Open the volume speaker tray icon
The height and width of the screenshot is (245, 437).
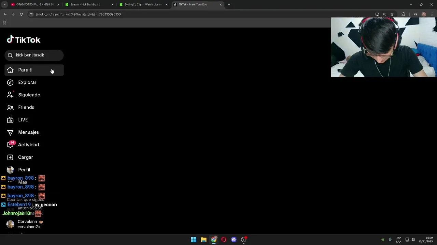413,240
